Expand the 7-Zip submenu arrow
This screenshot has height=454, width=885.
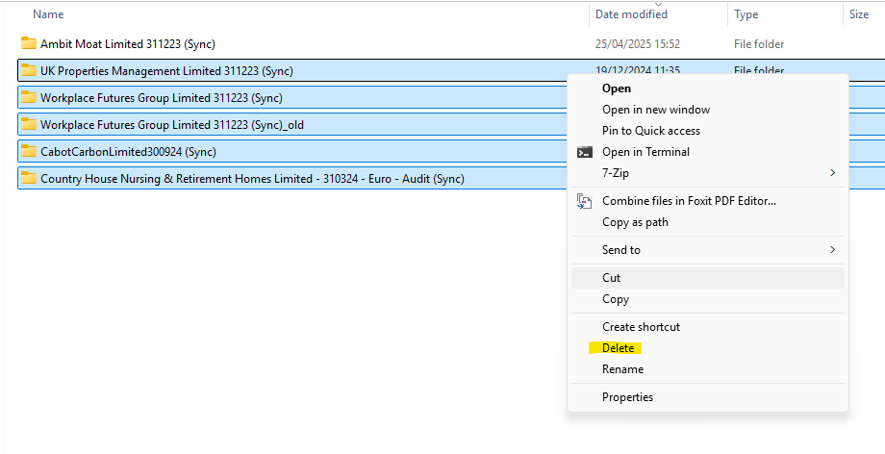(832, 173)
